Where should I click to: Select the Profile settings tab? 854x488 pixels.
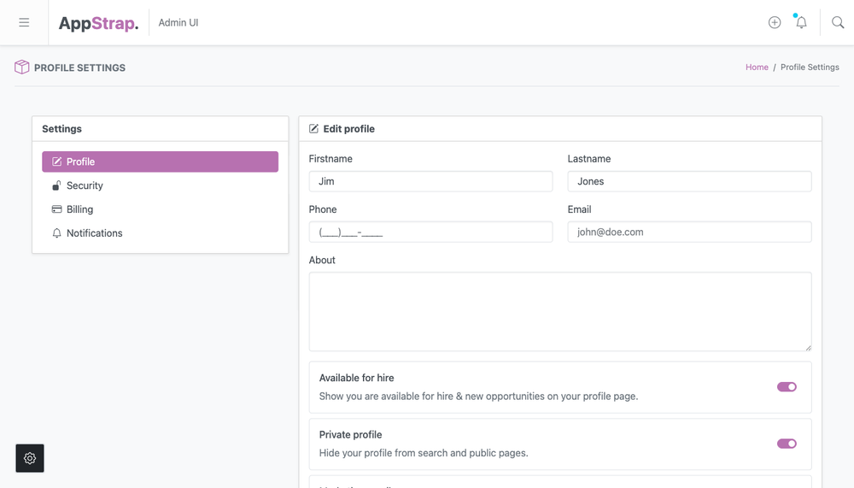pyautogui.click(x=161, y=162)
